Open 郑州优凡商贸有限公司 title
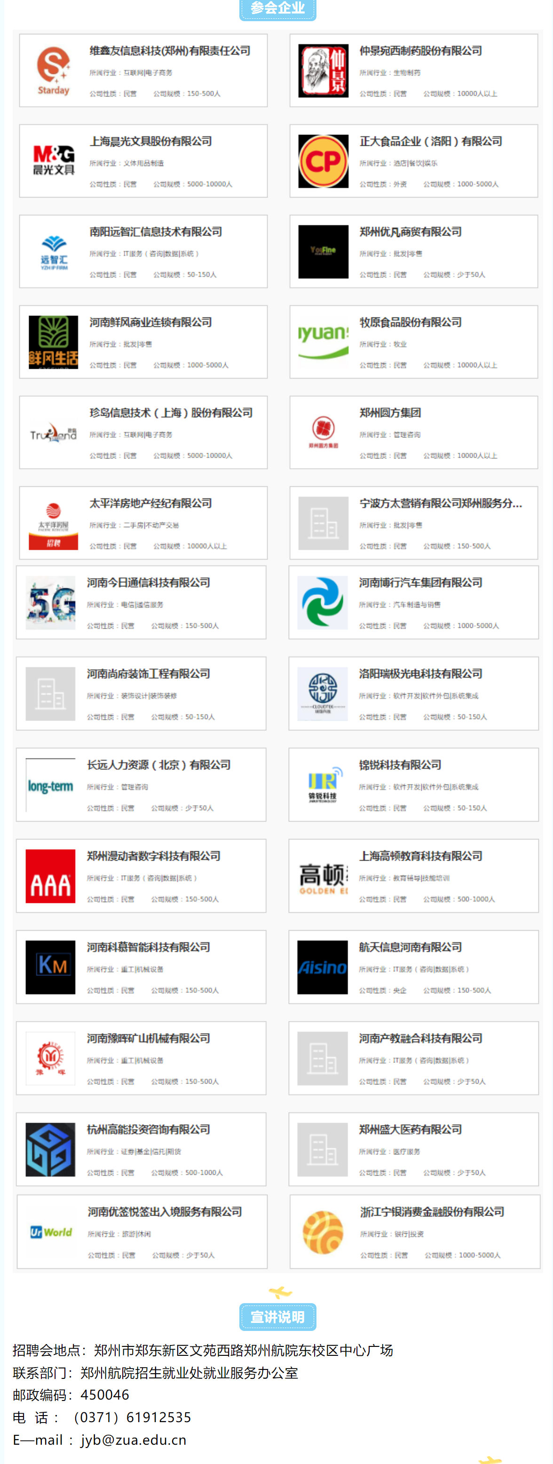This screenshot has height=1464, width=553. [x=411, y=232]
